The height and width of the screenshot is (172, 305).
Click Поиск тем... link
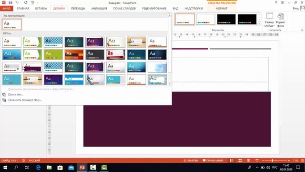tap(16, 95)
